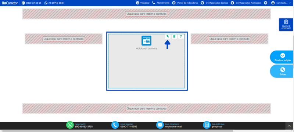Screen dimensions: 294x132
Task: Insert content in the placeholder above the banner block
Action: click(146, 14)
